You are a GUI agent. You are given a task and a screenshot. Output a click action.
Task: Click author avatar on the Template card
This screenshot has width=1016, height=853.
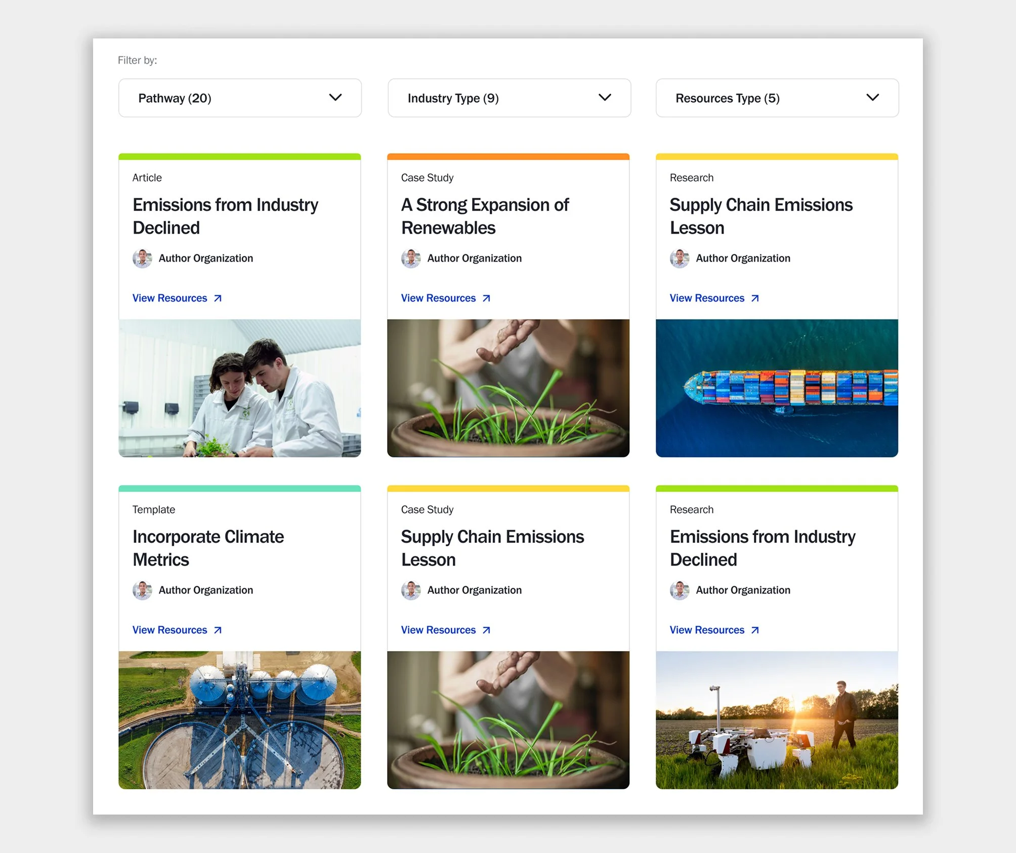pyautogui.click(x=142, y=590)
